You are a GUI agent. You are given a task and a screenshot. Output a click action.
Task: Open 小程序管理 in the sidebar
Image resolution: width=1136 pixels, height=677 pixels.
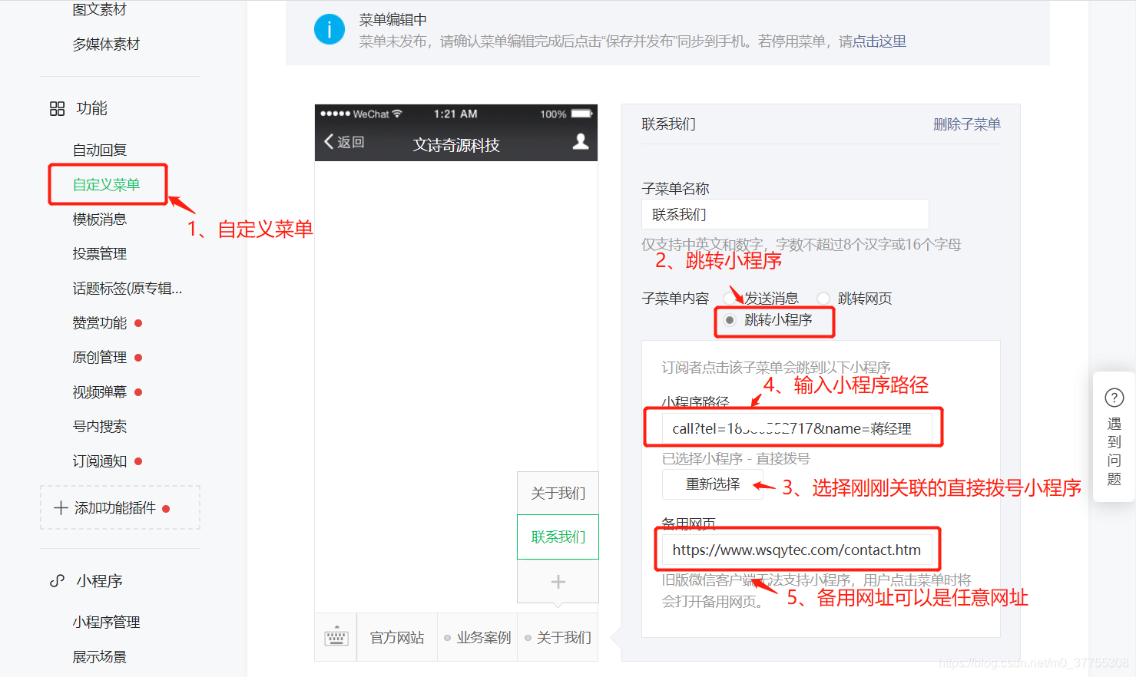click(x=106, y=623)
